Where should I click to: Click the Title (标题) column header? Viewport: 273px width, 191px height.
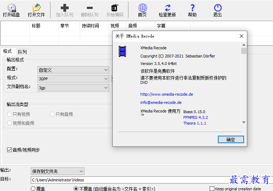44,26
